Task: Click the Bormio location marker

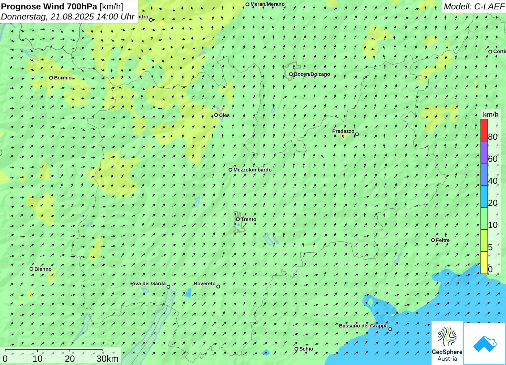Action: tap(51, 78)
